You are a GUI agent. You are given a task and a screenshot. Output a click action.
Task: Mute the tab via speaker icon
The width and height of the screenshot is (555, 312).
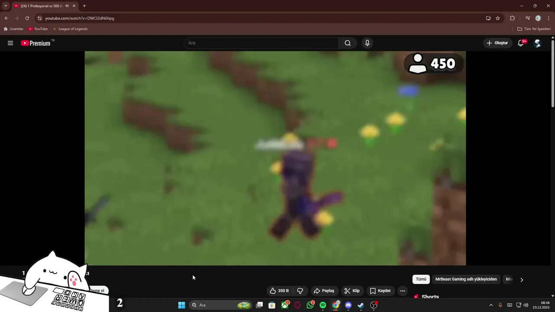pyautogui.click(x=67, y=6)
